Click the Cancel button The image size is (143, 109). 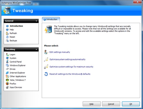click(x=111, y=104)
